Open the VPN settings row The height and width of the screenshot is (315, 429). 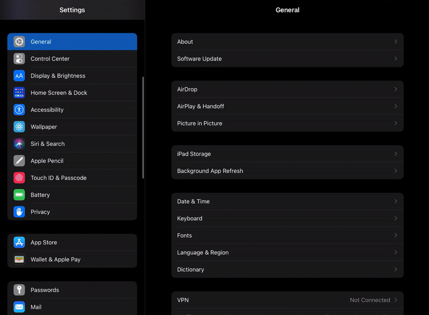pyautogui.click(x=287, y=300)
